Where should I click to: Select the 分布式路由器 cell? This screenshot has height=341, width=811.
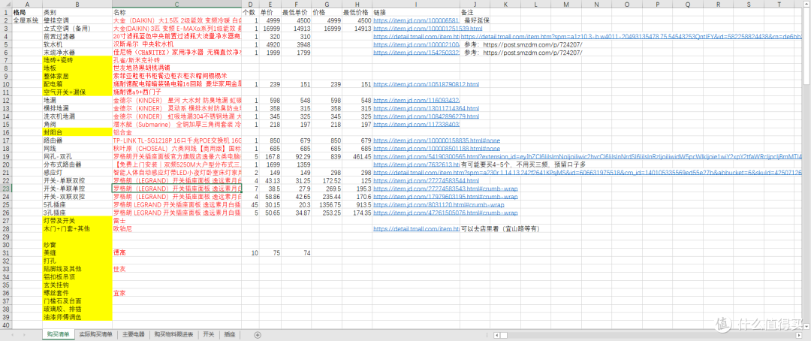(x=77, y=164)
